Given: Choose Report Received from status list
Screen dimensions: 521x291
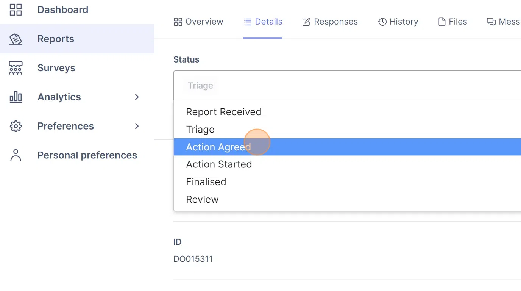Looking at the screenshot, I should (x=223, y=112).
